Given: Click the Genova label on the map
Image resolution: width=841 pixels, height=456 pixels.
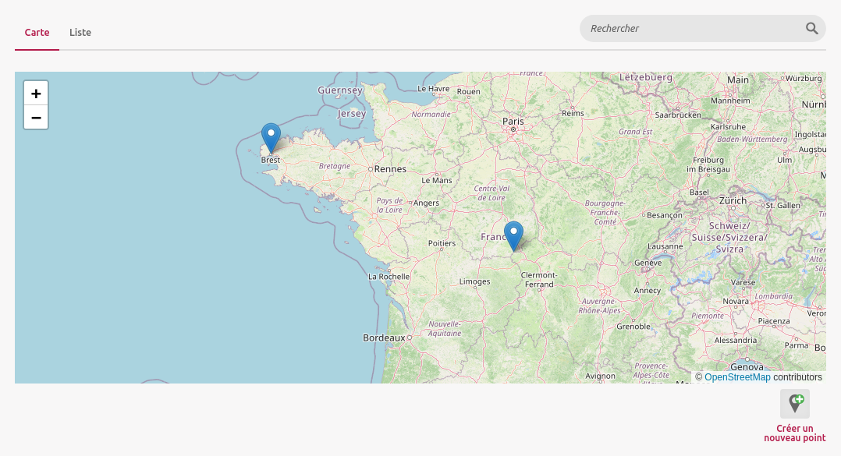Looking at the screenshot, I should coord(747,367).
